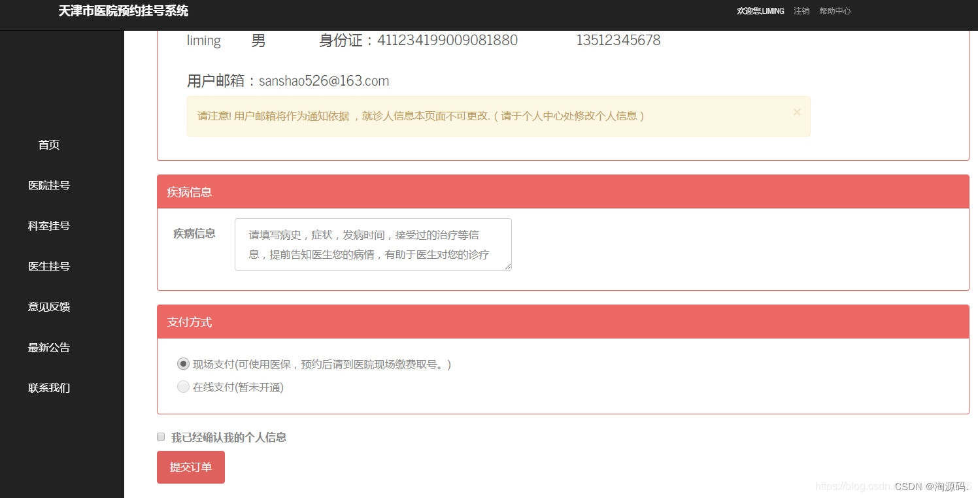Check 我已经确认我的个人信息 checkbox

point(161,437)
